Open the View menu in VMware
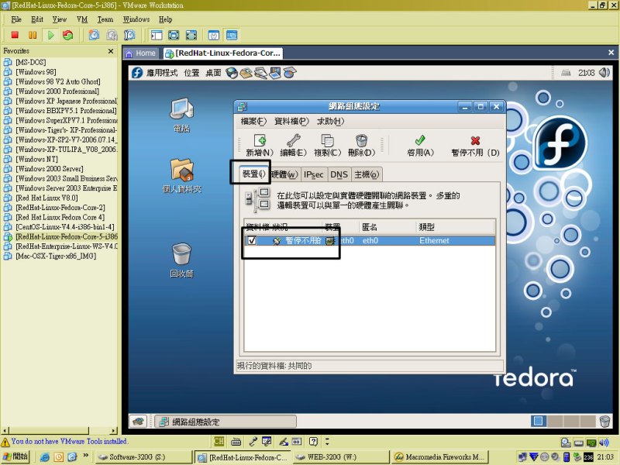 coord(60,19)
